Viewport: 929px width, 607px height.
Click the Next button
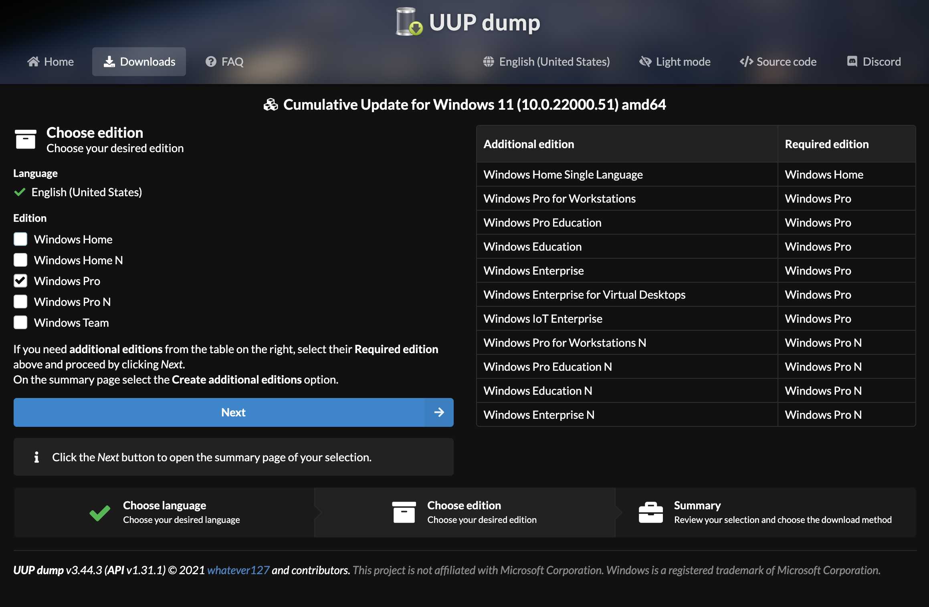pos(234,412)
